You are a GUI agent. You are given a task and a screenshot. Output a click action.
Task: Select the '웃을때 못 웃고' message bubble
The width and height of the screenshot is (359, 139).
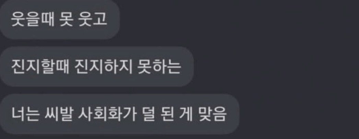59,20
